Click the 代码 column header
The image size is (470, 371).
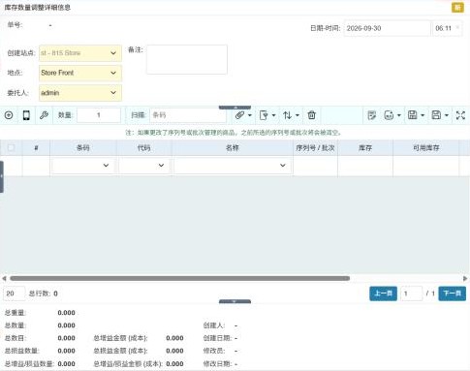[x=144, y=148]
